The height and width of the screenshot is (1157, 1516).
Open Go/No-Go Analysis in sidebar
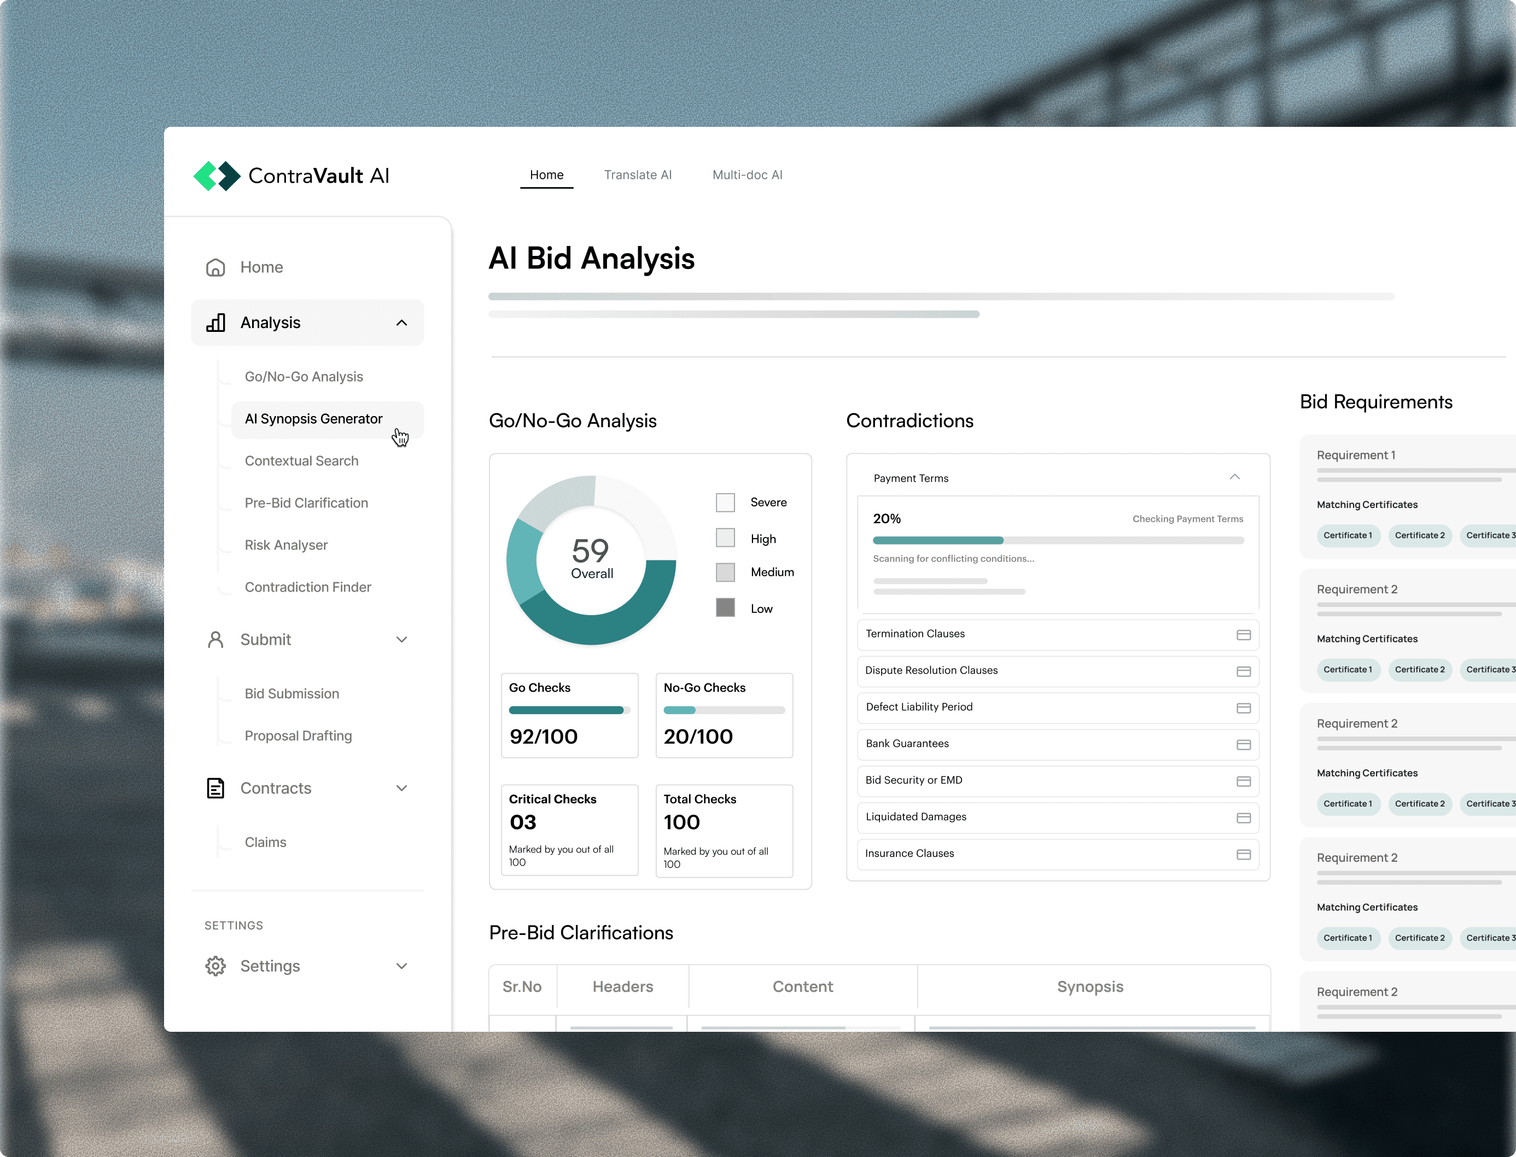tap(304, 377)
